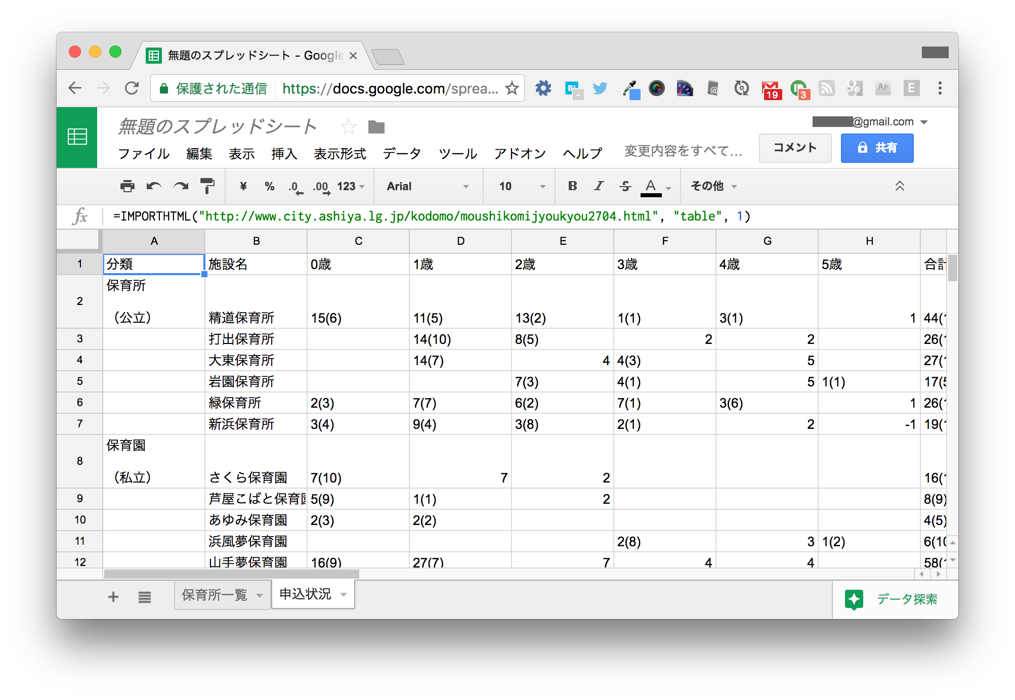
Task: Toggle italic formatting
Action: (599, 186)
